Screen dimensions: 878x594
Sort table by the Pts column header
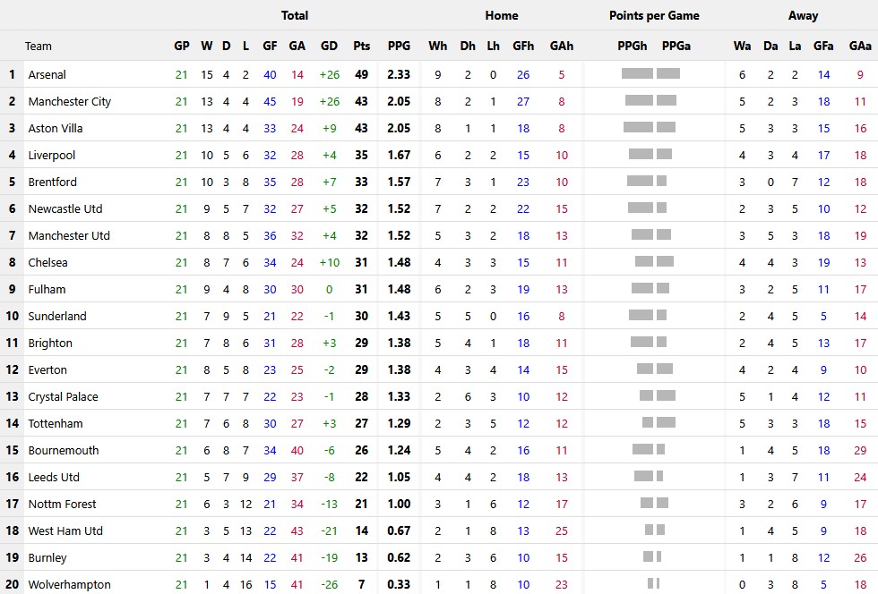tap(361, 46)
